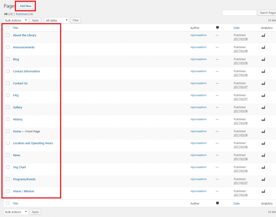Open nlpcmsadmin author link in Blog row
The image size is (276, 217).
point(198,59)
